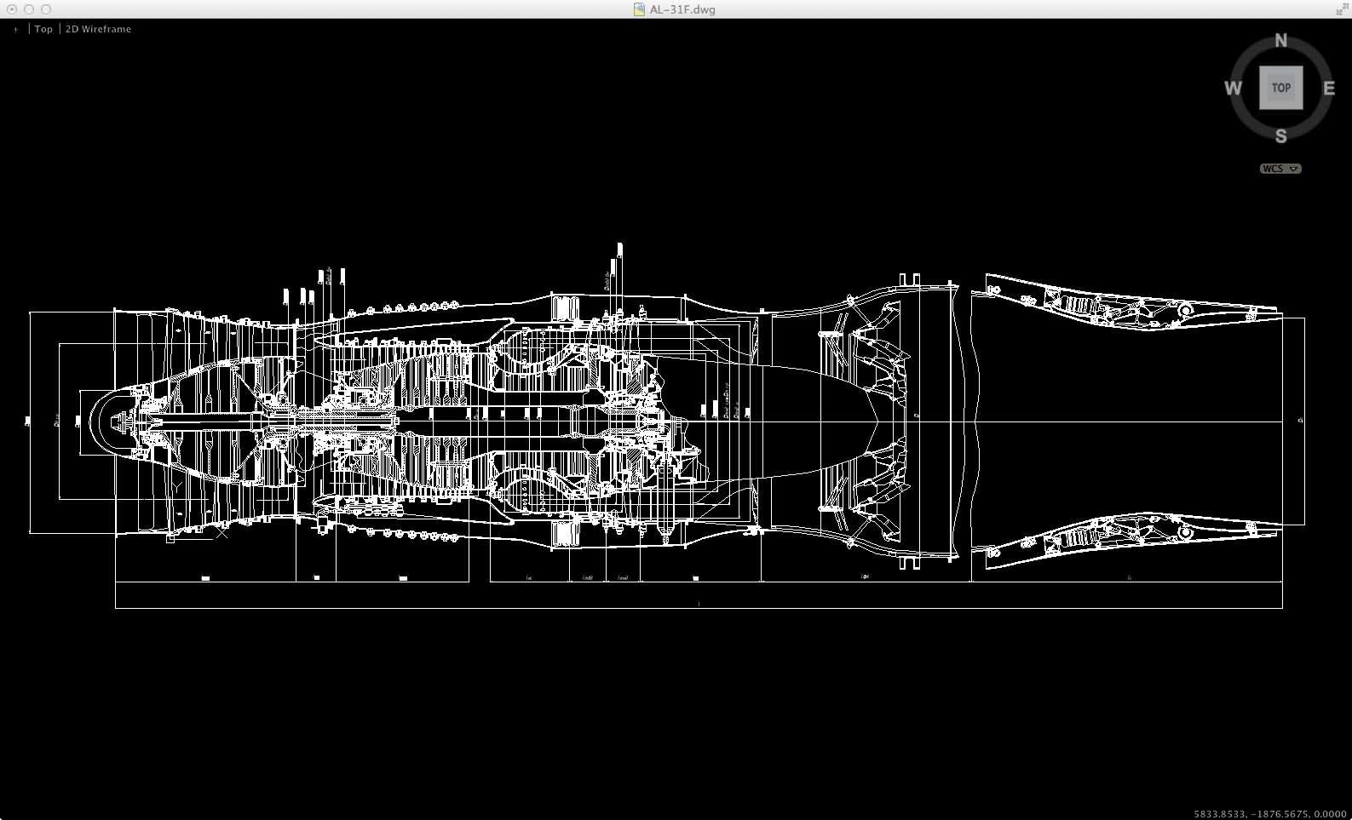Zoom the window with the third title button

coord(46,9)
